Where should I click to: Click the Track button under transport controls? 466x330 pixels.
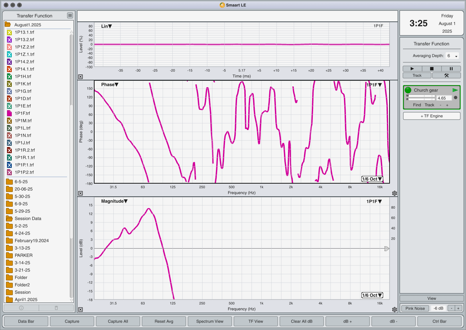click(417, 75)
